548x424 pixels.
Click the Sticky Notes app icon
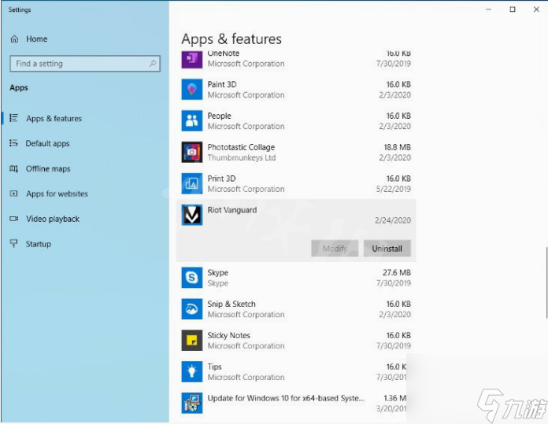192,340
